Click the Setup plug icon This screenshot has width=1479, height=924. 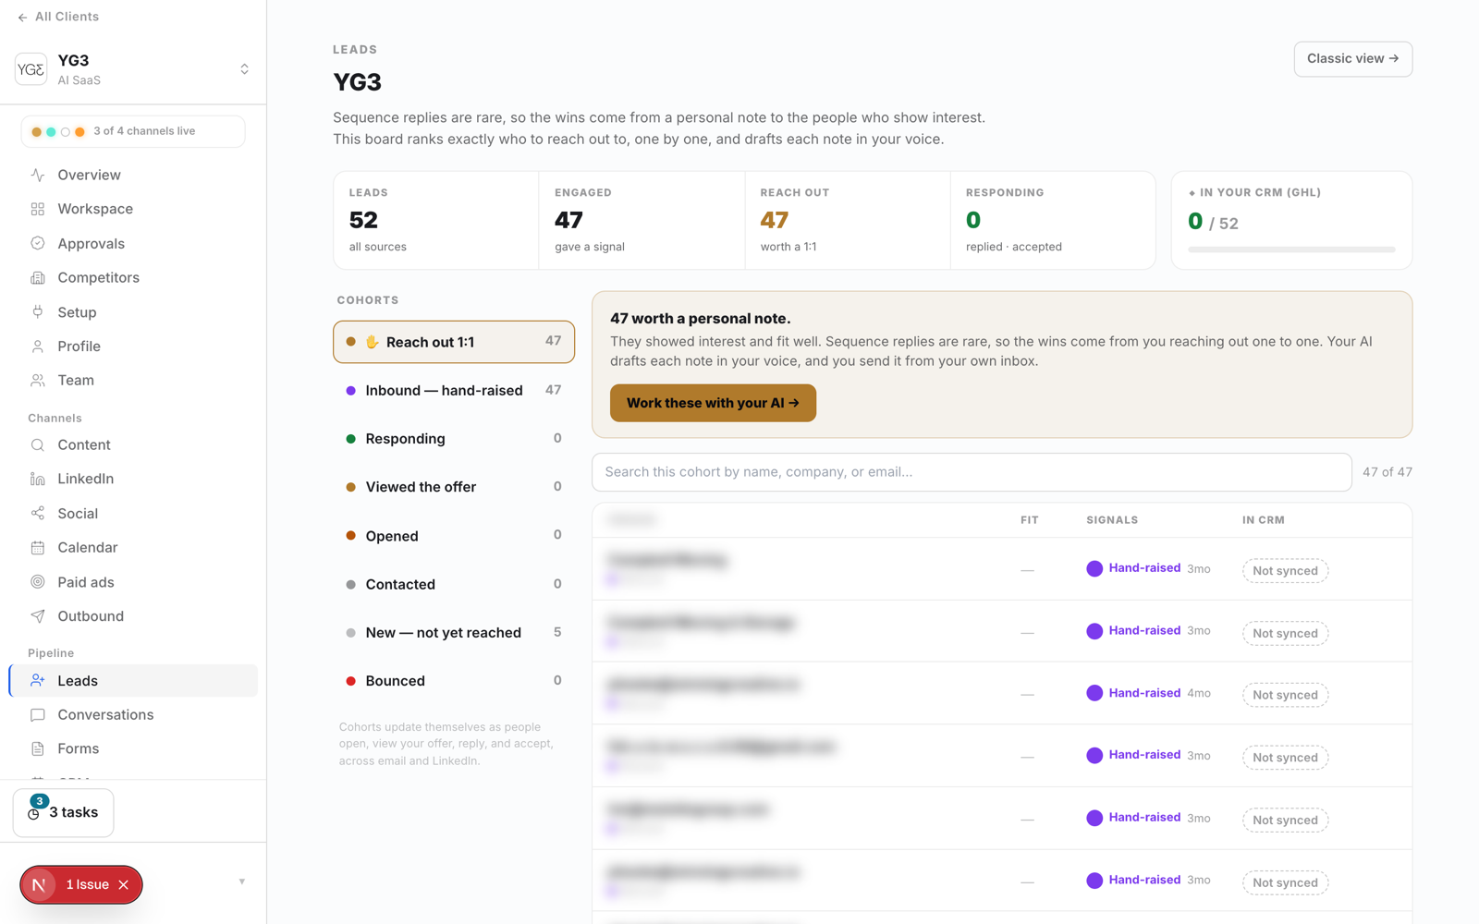[x=38, y=311]
